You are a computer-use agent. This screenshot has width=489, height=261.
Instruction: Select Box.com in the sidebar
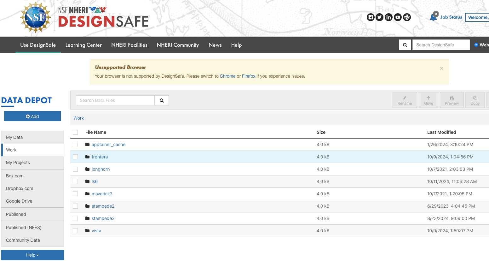(x=32, y=176)
